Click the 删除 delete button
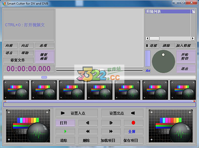The height and width of the screenshot is (148, 199). (88, 140)
